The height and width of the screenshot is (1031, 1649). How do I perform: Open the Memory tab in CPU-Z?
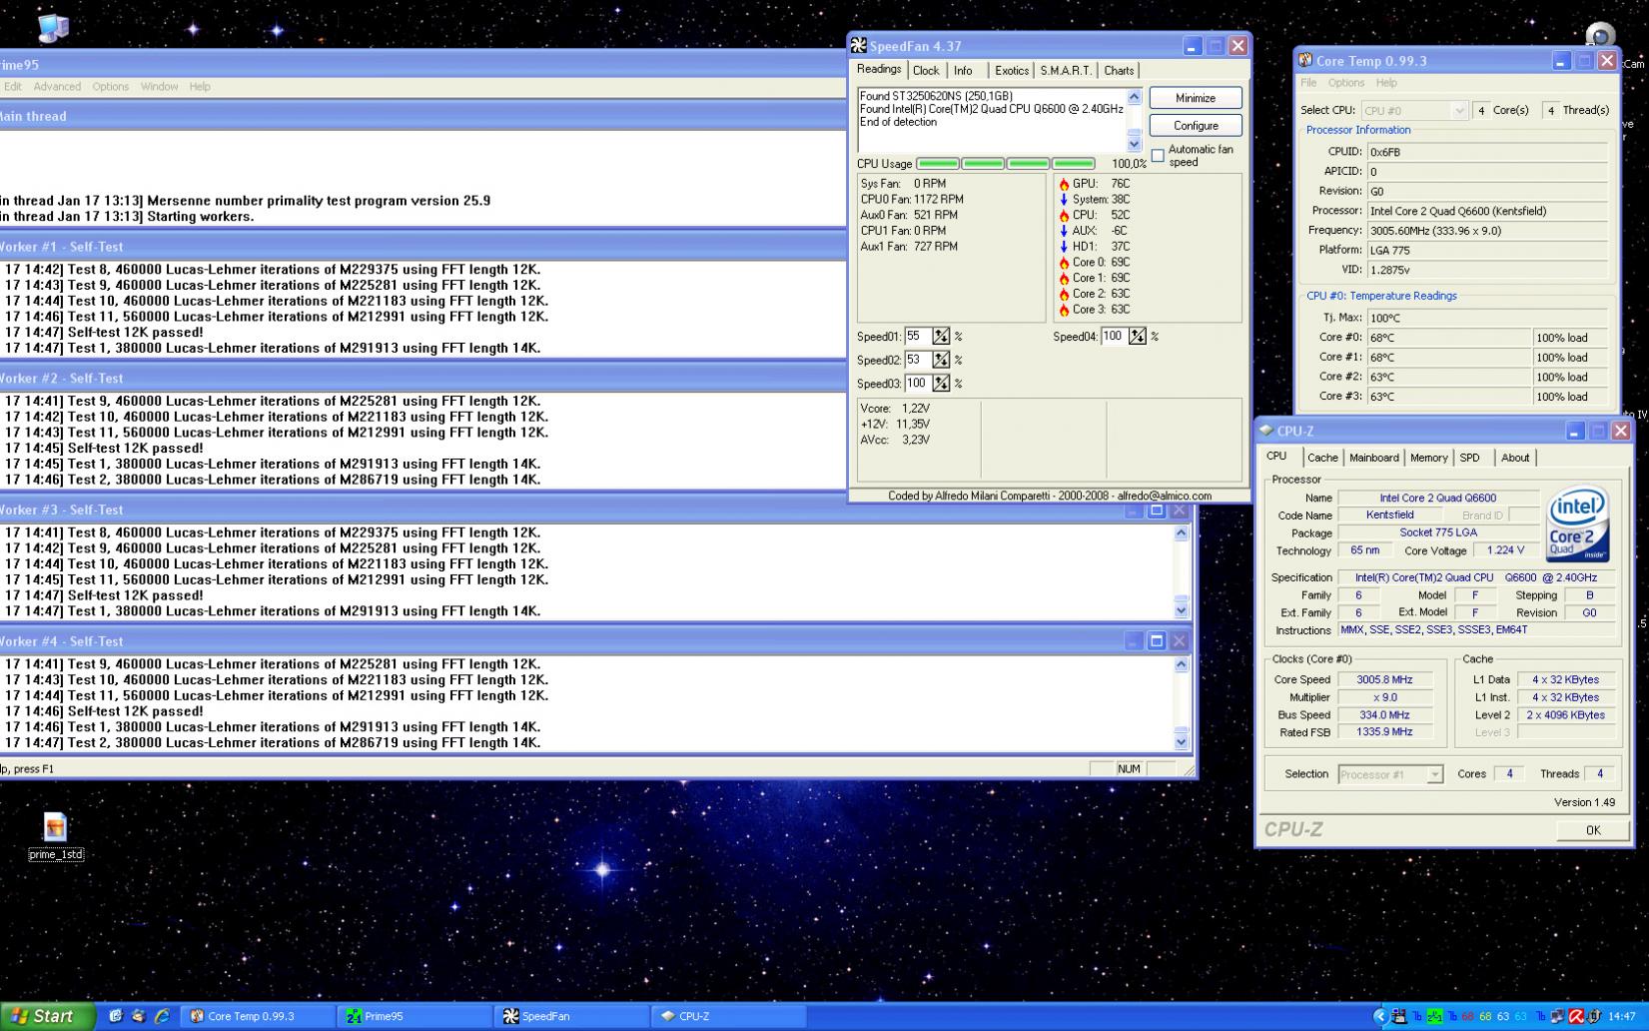tap(1428, 458)
